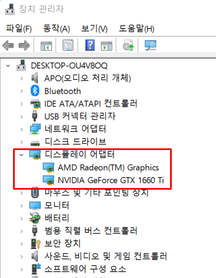
Task: Select the 범용 직렬 버스 컨트롤러 label
Action: pos(91,231)
